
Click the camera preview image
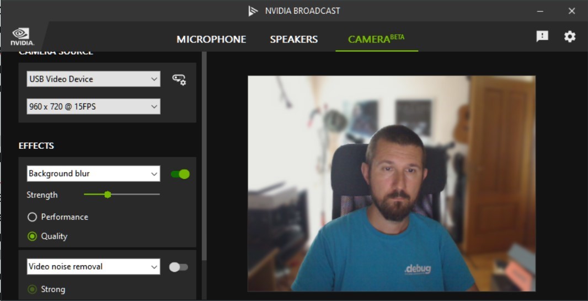coord(392,184)
